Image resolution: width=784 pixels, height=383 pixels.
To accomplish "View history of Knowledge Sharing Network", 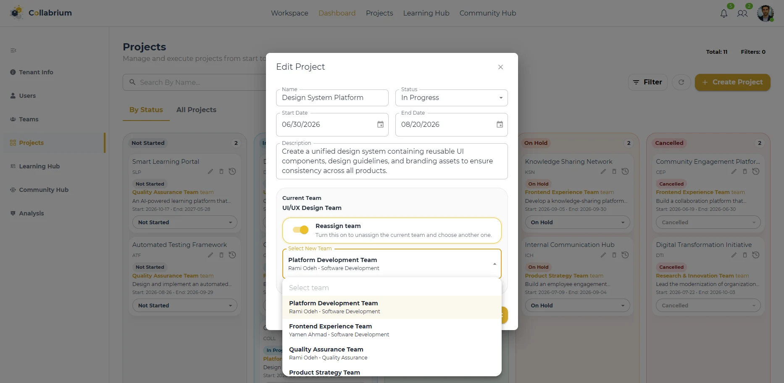I will [x=625, y=171].
